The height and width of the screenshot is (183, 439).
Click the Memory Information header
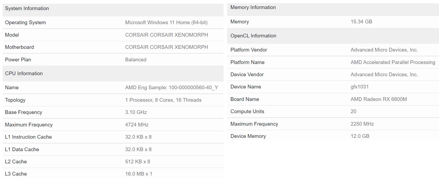253,7
